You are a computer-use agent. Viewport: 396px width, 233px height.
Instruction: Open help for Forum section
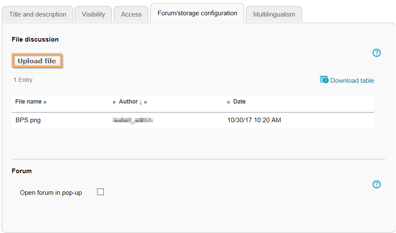[376, 185]
